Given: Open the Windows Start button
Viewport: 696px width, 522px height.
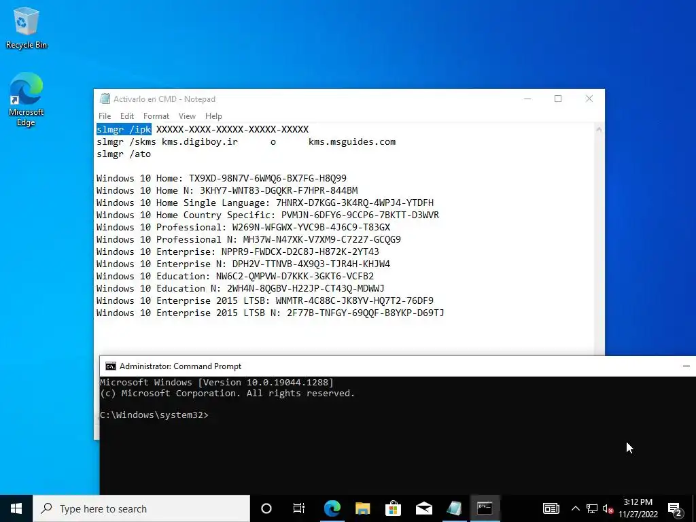Looking at the screenshot, I should 16,508.
